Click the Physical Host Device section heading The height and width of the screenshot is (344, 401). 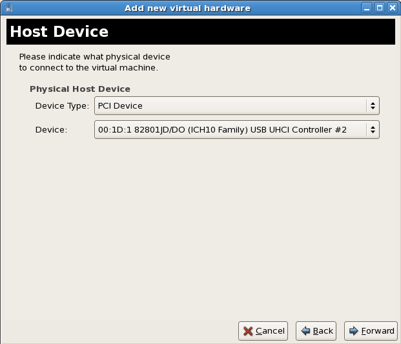[80, 89]
